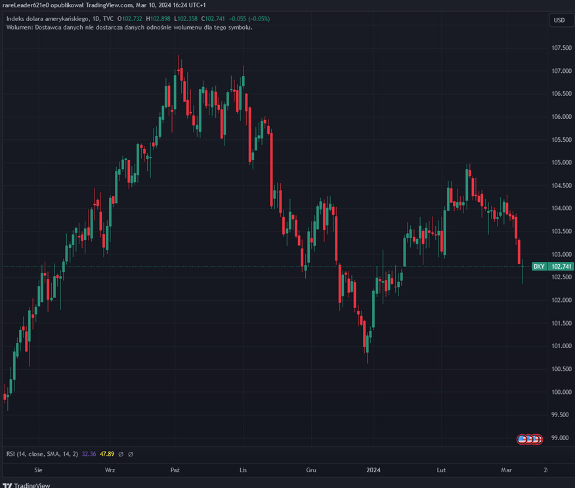Click the Gru month label on time axis
575x488 pixels.
(311, 470)
